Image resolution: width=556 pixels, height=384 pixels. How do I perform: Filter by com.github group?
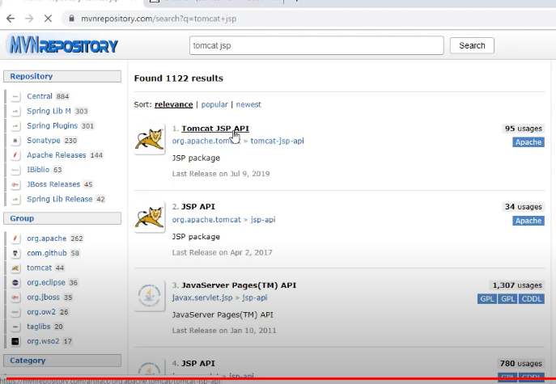(x=47, y=253)
